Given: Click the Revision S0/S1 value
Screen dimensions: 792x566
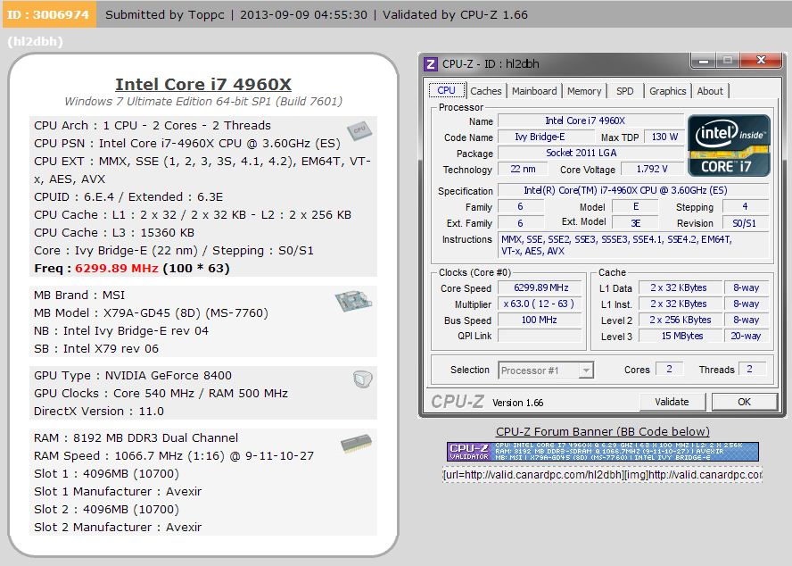Looking at the screenshot, I should tap(746, 222).
